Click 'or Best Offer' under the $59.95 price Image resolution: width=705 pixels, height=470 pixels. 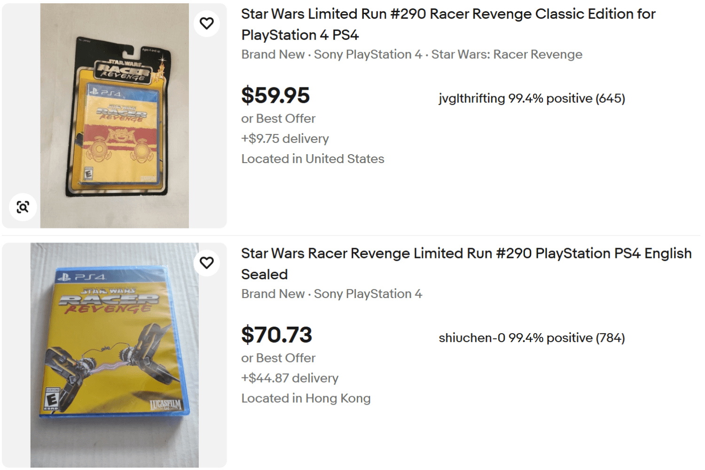[x=278, y=118]
